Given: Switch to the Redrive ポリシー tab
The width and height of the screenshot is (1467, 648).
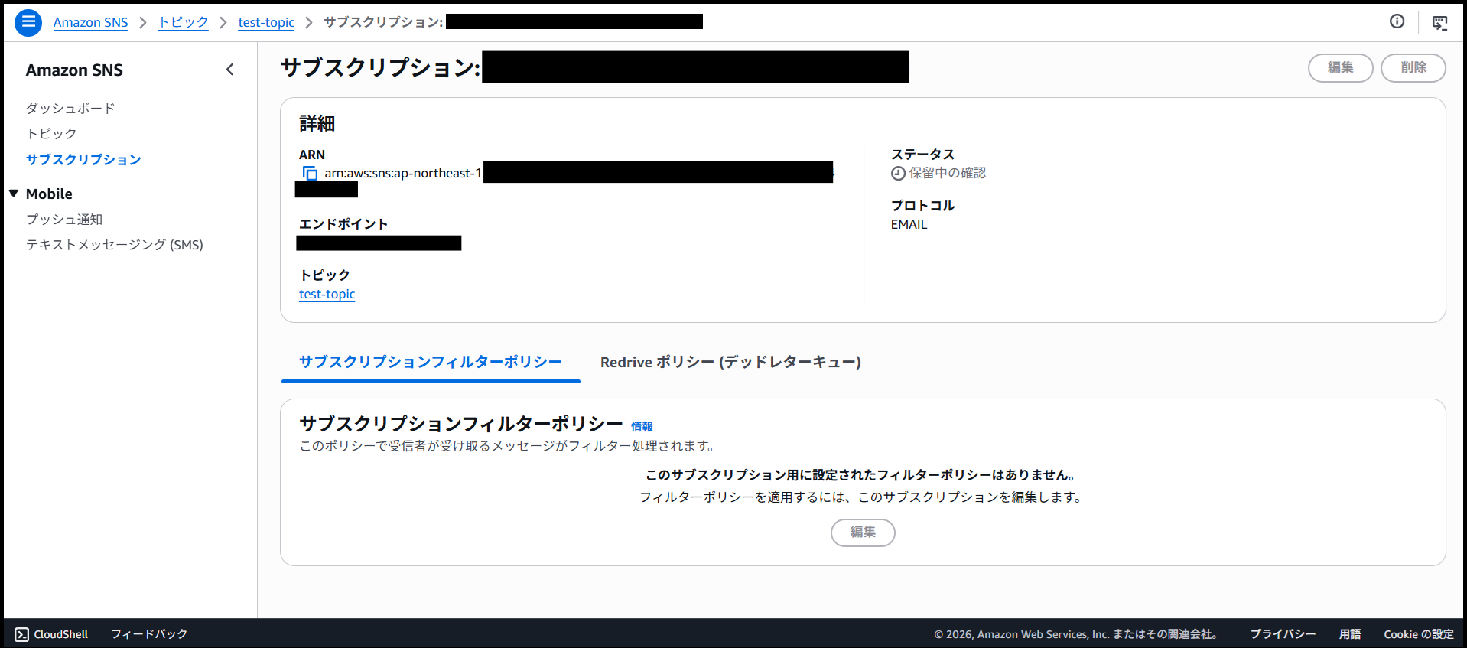Looking at the screenshot, I should click(730, 362).
